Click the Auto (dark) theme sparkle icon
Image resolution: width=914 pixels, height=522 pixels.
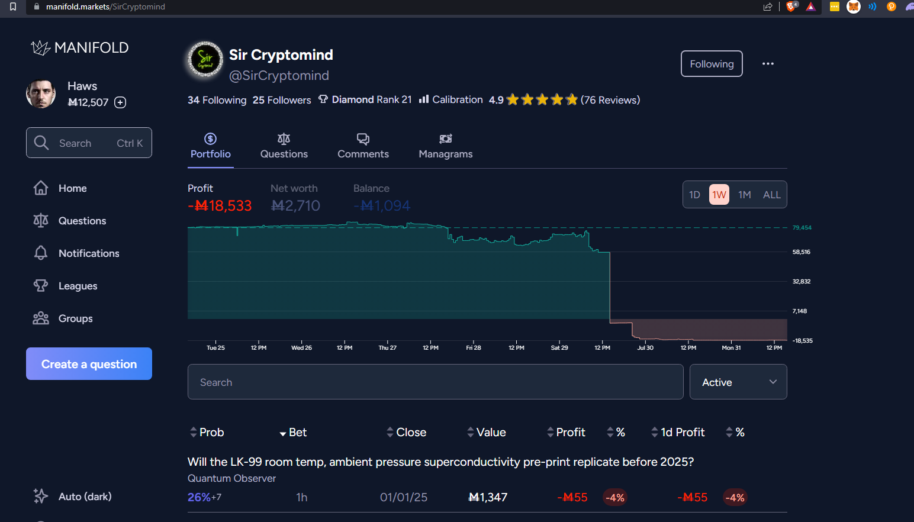(41, 496)
